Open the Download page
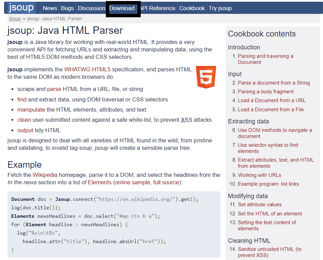This screenshot has width=323, height=260. coord(122,8)
